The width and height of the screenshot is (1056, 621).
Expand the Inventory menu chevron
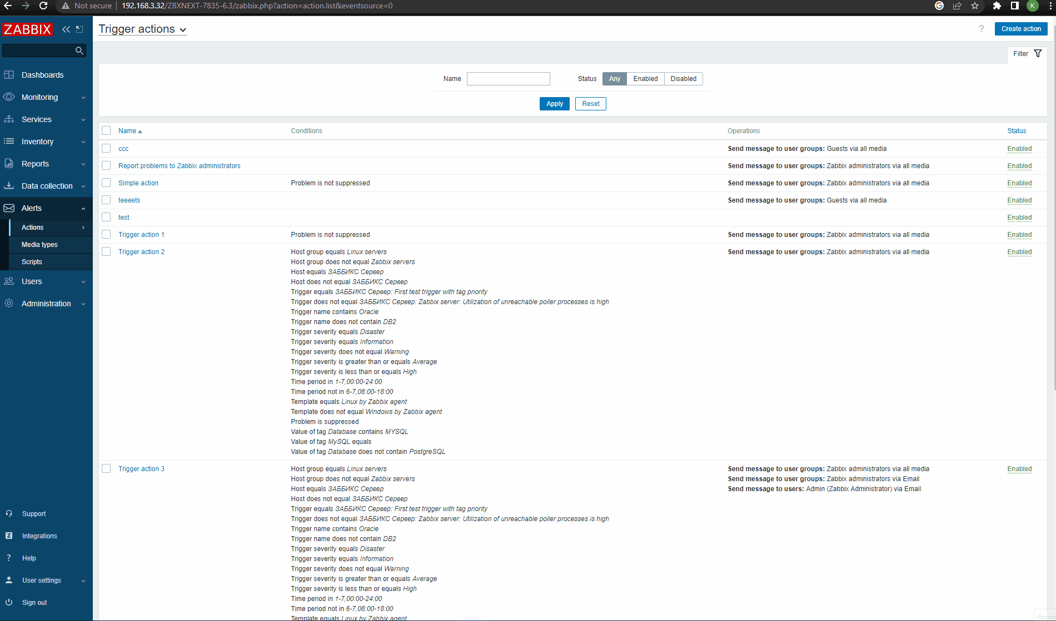(83, 142)
